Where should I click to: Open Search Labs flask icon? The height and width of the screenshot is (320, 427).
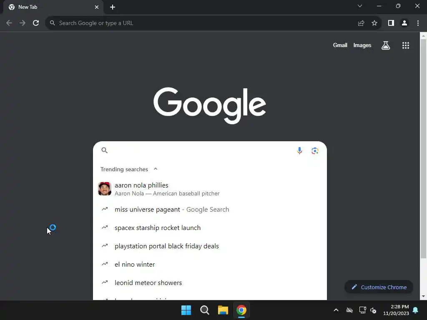click(386, 45)
